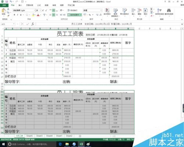Click Find and Select binoculars icon
This screenshot has width=184, height=147.
(x=169, y=10)
